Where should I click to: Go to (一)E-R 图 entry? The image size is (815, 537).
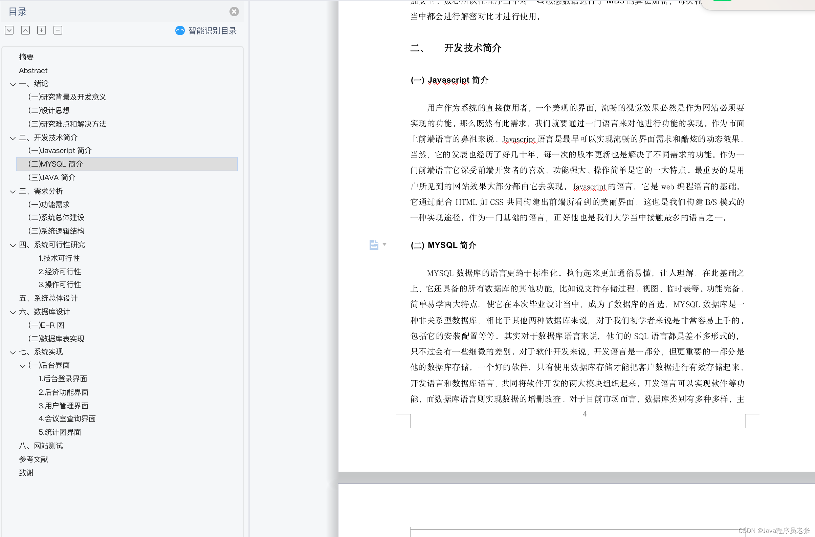coord(46,325)
